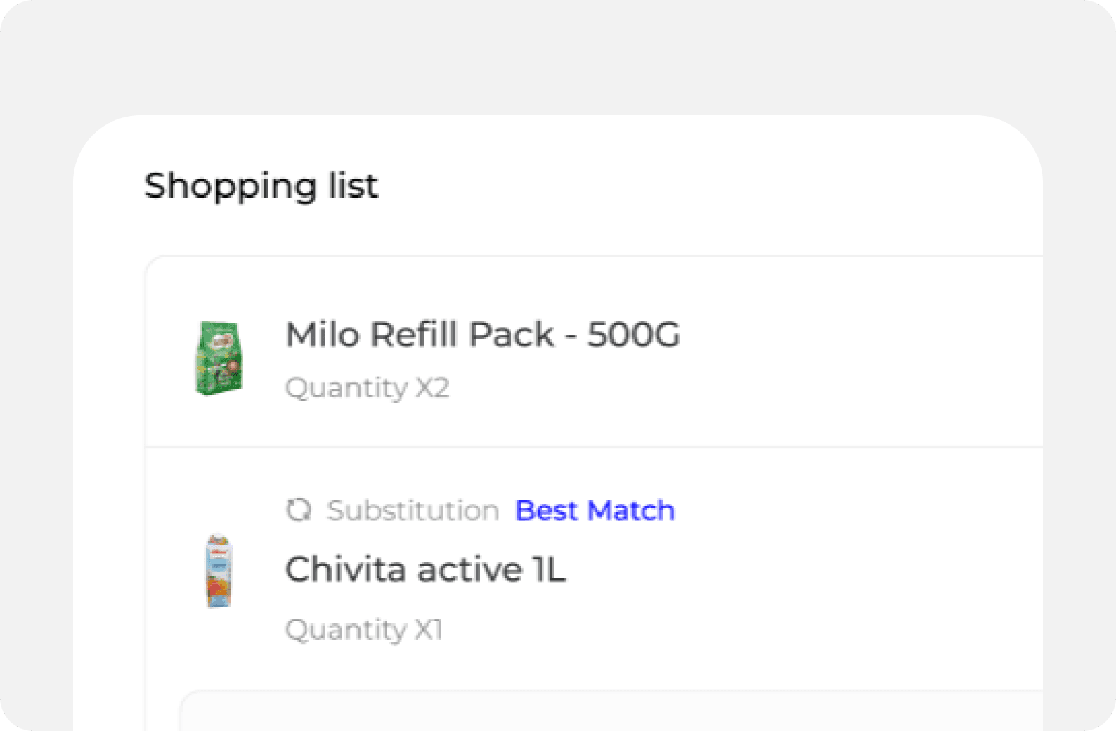Open the Chivita active list row
The image size is (1116, 731).
pyautogui.click(x=594, y=569)
